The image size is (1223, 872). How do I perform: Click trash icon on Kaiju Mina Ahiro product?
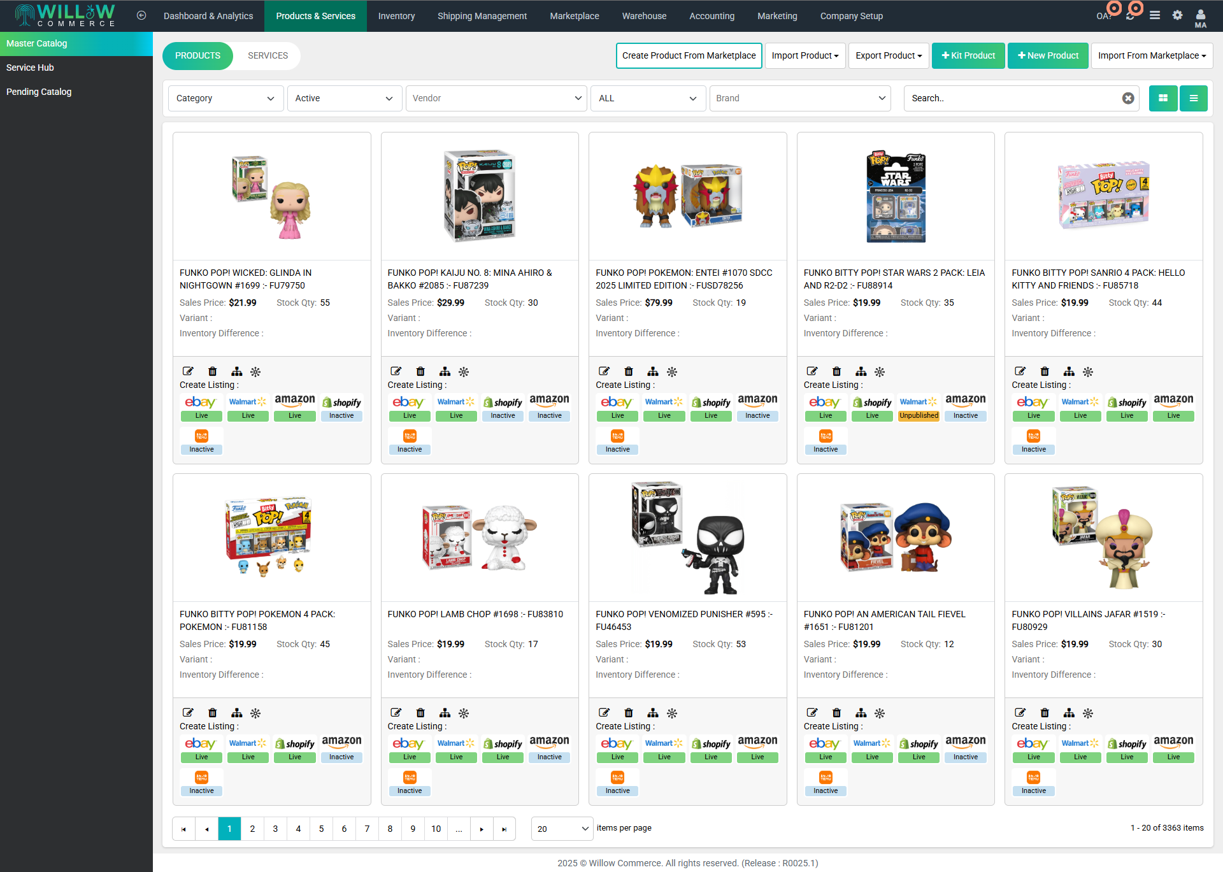pyautogui.click(x=420, y=371)
